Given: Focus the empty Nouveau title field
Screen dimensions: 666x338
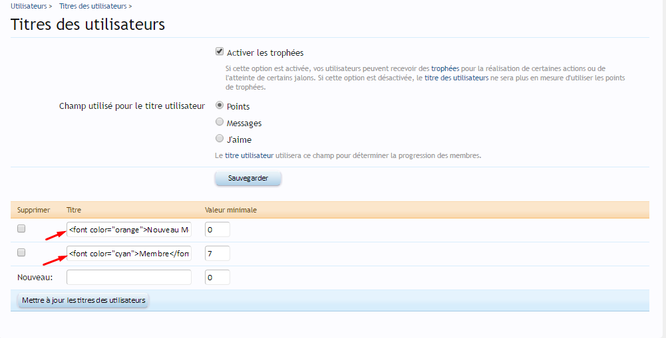Looking at the screenshot, I should (129, 278).
